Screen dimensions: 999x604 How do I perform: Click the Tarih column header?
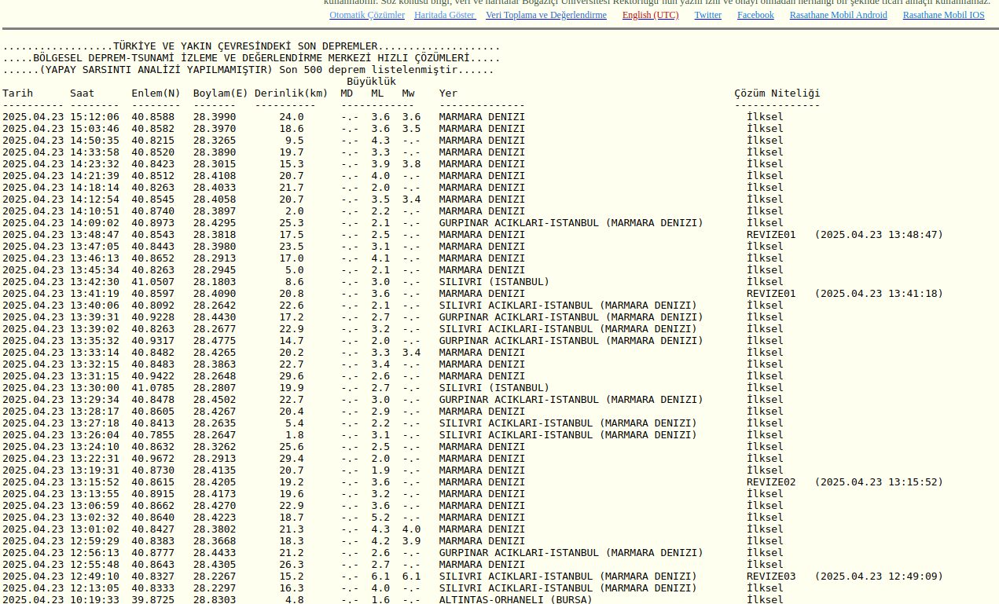(x=18, y=93)
